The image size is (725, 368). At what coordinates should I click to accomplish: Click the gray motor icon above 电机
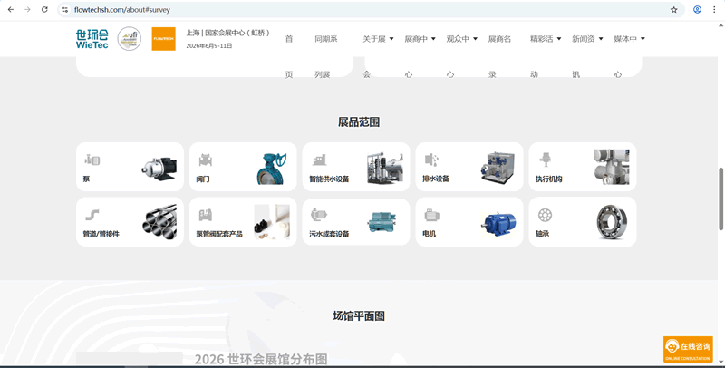pyautogui.click(x=431, y=215)
